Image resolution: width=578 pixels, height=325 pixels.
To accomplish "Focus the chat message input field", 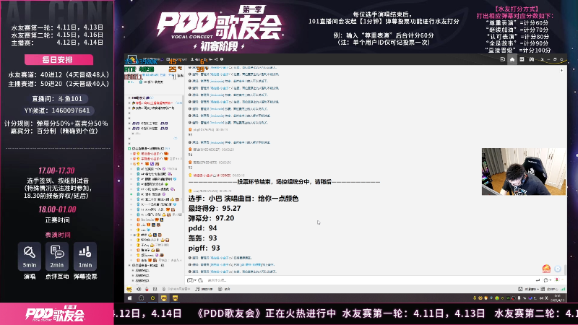I will click(x=368, y=280).
